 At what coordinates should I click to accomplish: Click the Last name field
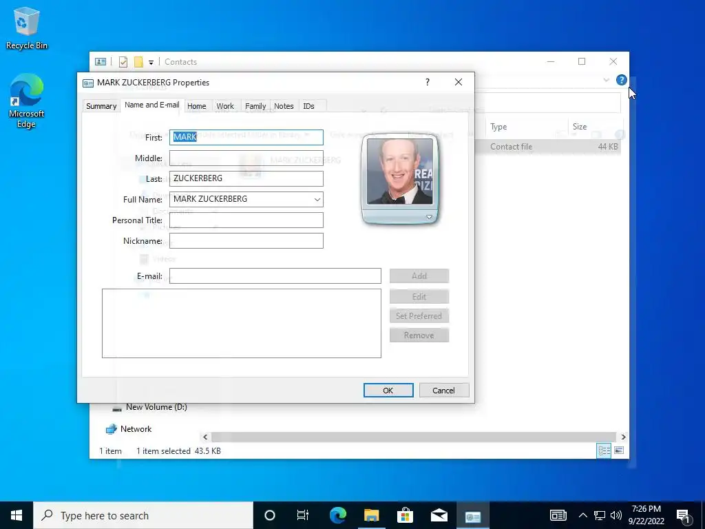246,178
